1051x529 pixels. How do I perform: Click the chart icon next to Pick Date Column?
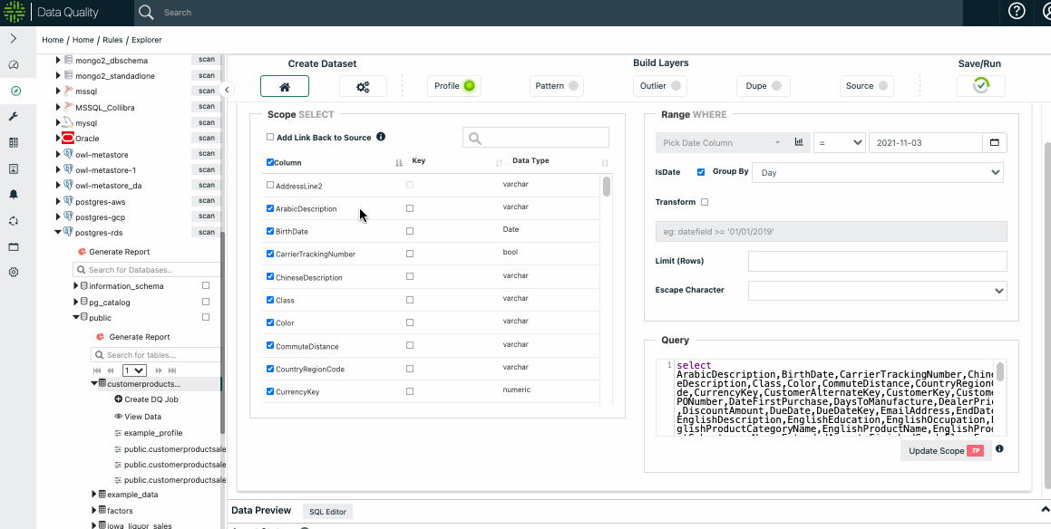(799, 142)
